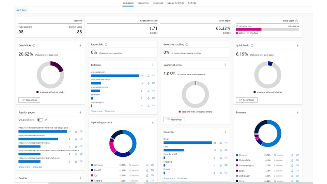Open heatmap for Taiwan sessions
This screenshot has width=327, height=184.
221,143
